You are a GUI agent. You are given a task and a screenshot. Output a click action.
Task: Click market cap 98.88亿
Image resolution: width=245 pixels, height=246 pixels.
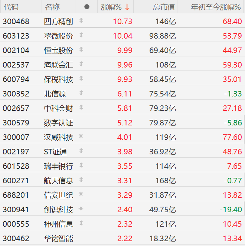pyautogui.click(x=163, y=36)
